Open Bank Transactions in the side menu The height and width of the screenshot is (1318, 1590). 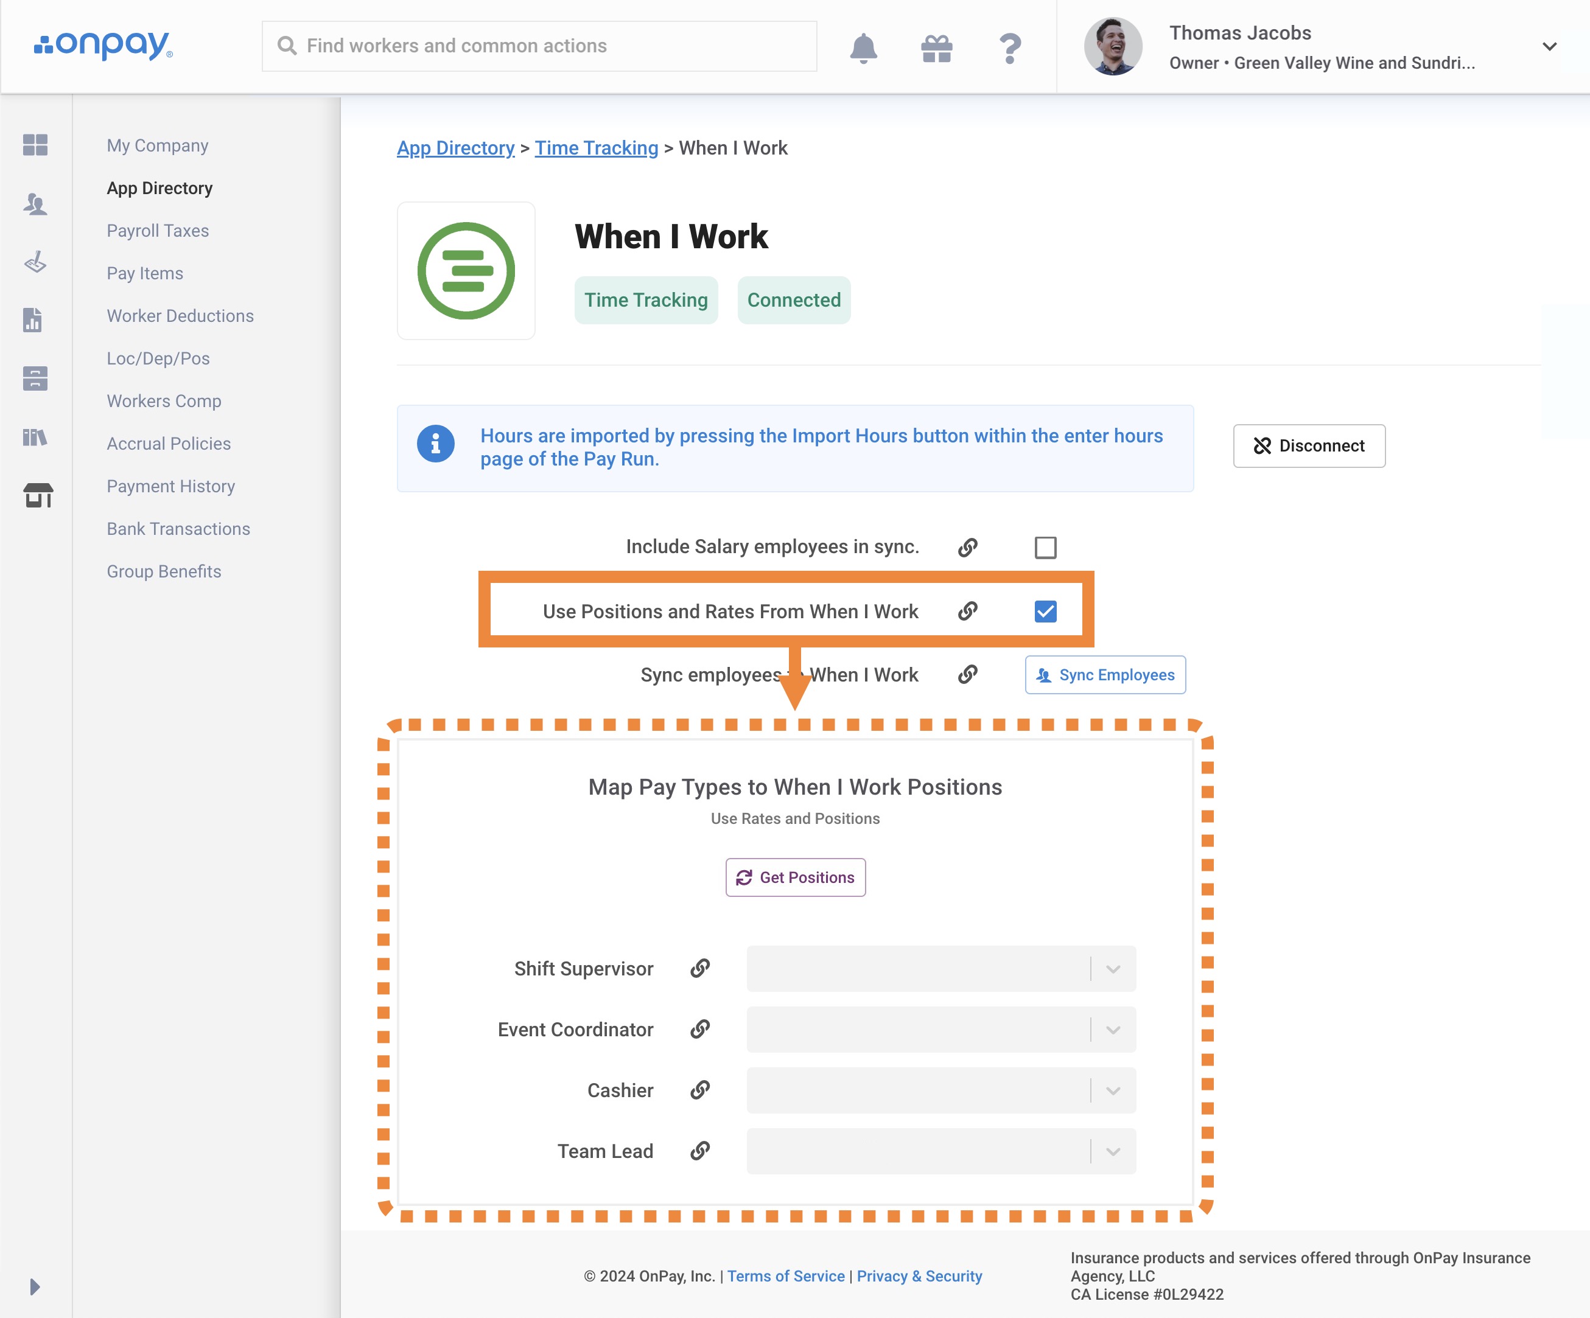click(178, 528)
